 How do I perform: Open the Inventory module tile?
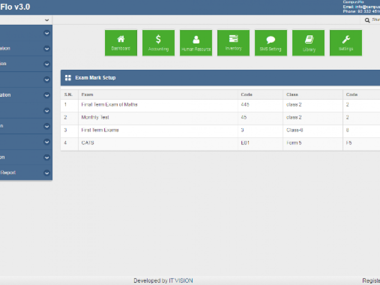pyautogui.click(x=233, y=43)
